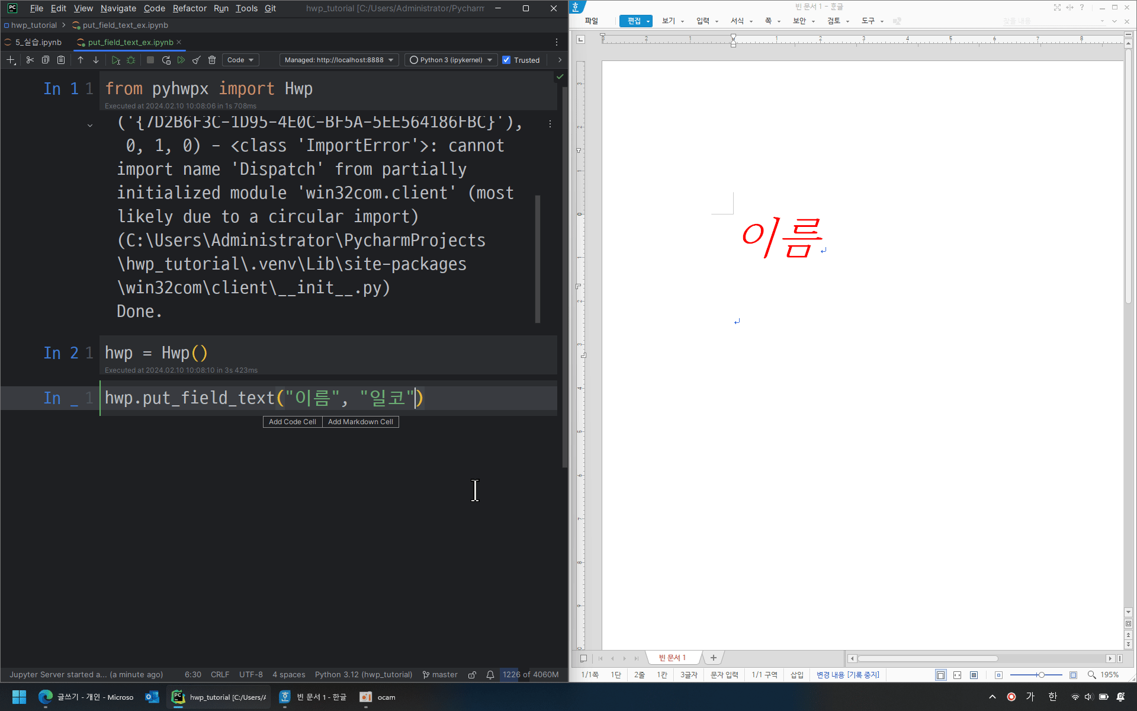Viewport: 1137px width, 711px height.
Task: Expand the Python 3 (ipykernel) kernel selector
Action: [451, 60]
